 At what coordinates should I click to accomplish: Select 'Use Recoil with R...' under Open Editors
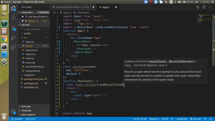pos(34,17)
